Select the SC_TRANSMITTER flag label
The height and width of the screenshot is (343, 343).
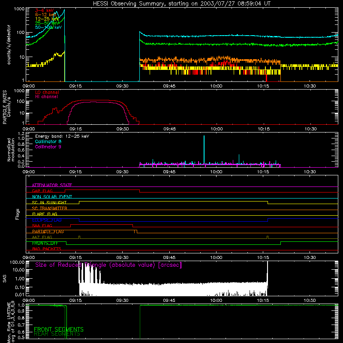(x=50, y=208)
